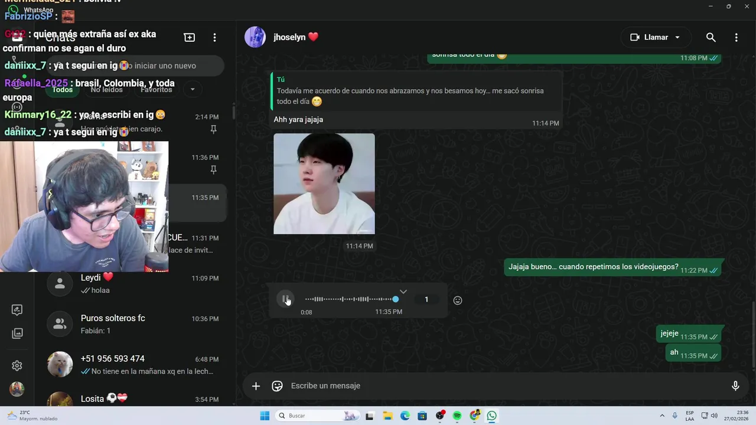
Task: Open emoji and sticker picker
Action: point(277,386)
